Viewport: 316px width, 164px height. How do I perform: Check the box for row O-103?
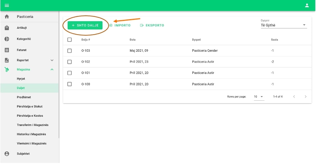click(x=70, y=51)
